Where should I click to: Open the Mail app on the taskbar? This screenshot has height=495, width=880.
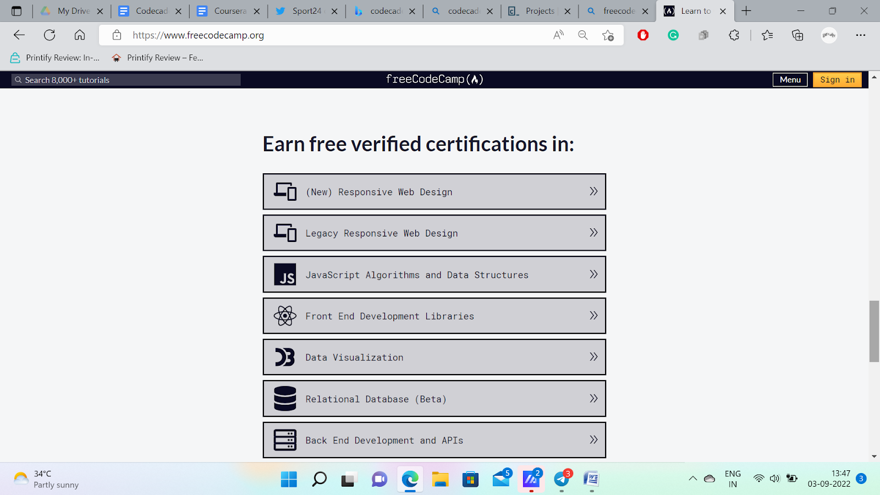501,478
